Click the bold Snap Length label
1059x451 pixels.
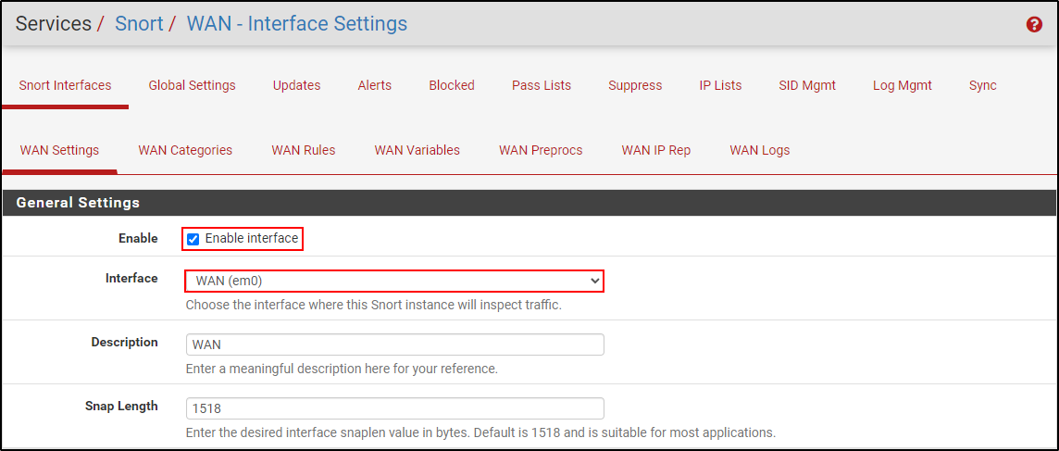(x=121, y=406)
